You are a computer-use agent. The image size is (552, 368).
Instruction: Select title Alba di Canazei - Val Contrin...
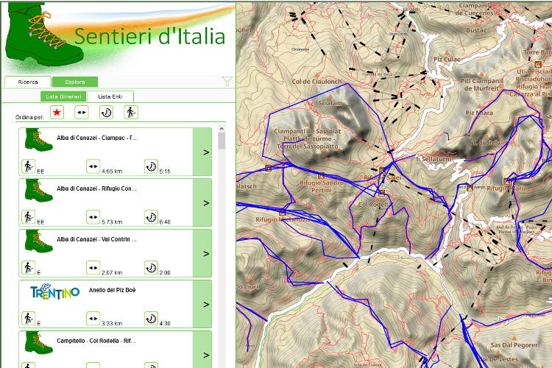(97, 239)
